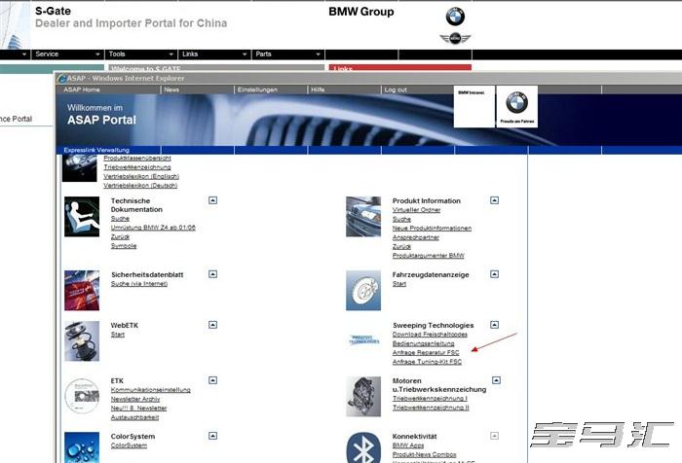Viewport: 682px width, 463px height.
Task: Open Umrüstung BMW Z4 ab 01/06 link
Action: click(x=153, y=228)
